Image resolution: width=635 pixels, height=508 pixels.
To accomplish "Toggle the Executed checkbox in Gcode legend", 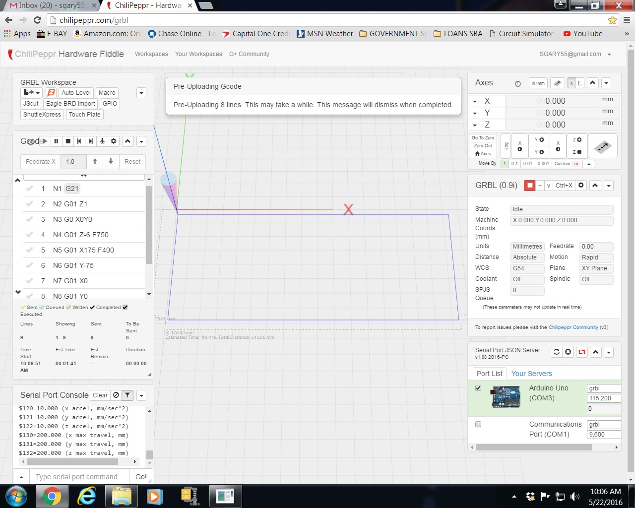I will click(125, 308).
